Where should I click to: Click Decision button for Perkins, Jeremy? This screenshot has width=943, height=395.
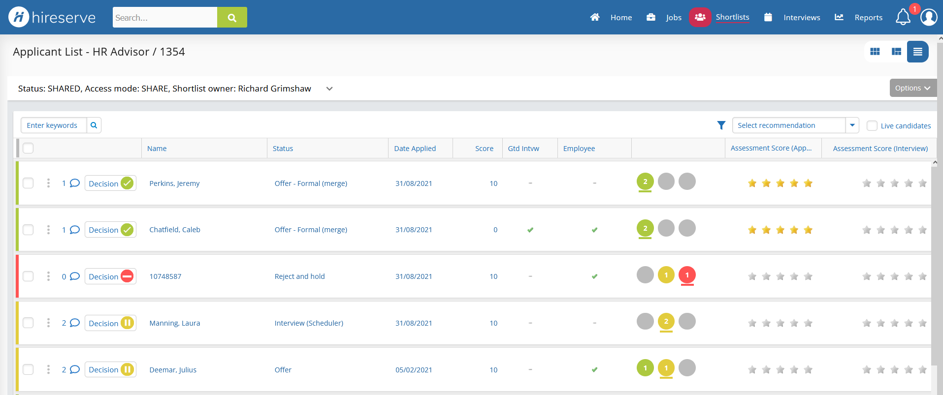pos(110,183)
